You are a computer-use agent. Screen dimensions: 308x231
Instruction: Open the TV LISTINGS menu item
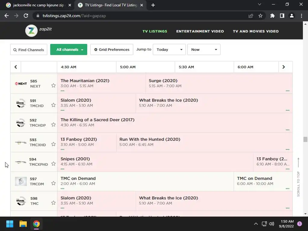pyautogui.click(x=155, y=31)
